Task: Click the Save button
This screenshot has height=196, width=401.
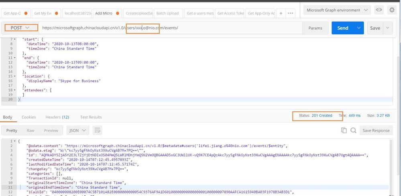Action: click(x=375, y=28)
